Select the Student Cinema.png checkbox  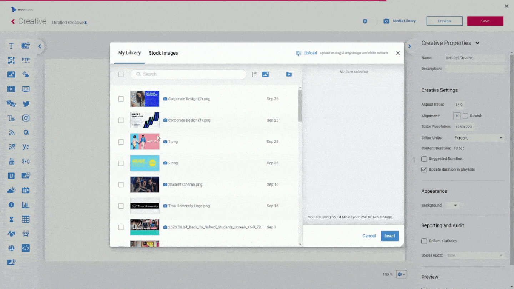[x=121, y=184]
